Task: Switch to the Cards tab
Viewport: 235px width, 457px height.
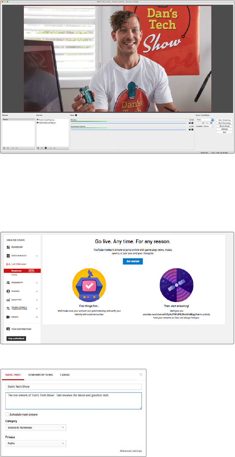Action: (x=65, y=375)
